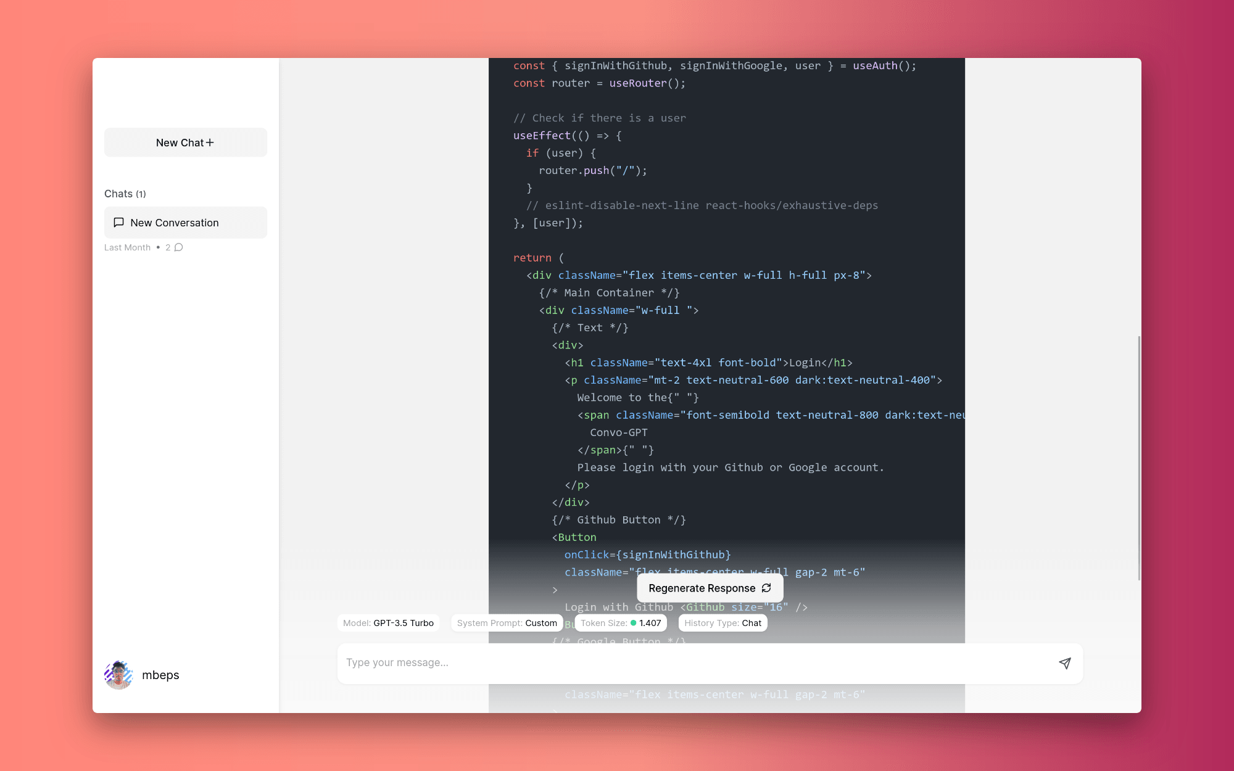Screen dimensions: 1234x771
Task: Select the New Conversation chat item
Action: click(186, 222)
